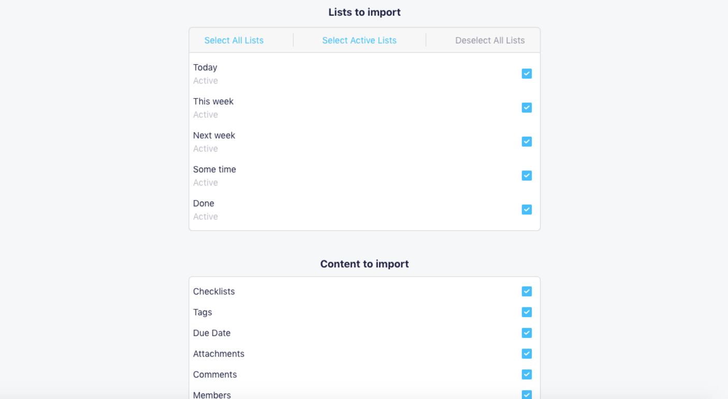Viewport: 728px width, 399px height.
Task: Click the Tags content label
Action: pyautogui.click(x=202, y=312)
